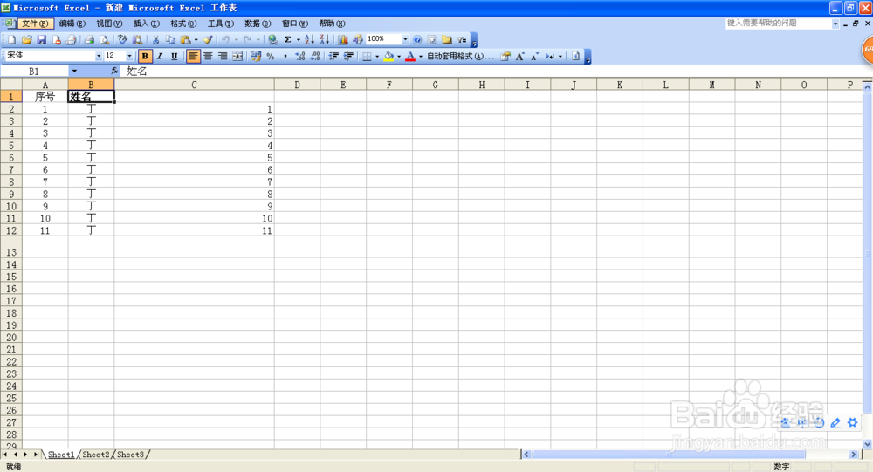The height and width of the screenshot is (472, 873).
Task: Click the AutoSum sigma icon
Action: (x=288, y=39)
